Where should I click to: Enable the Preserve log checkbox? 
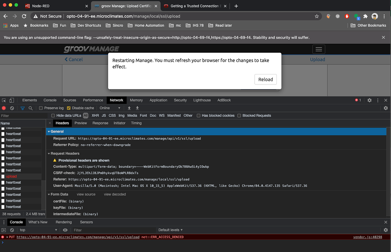click(x=41, y=108)
